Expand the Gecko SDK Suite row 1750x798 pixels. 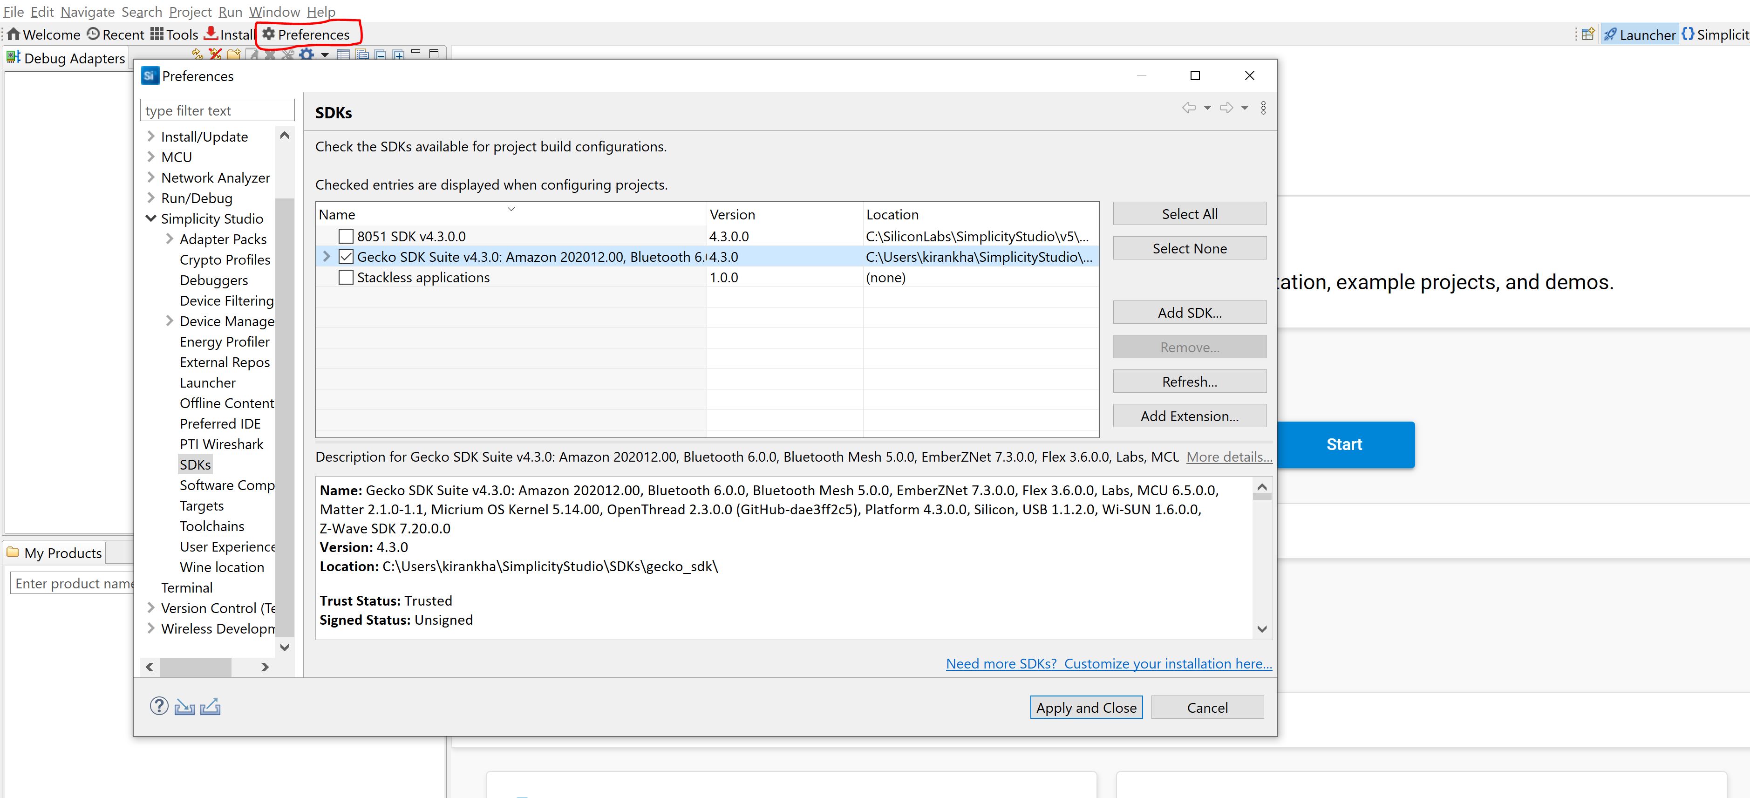tap(326, 257)
